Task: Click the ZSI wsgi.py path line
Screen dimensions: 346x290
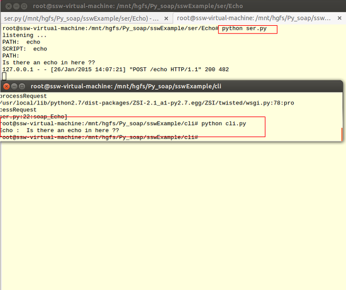Action: [147, 103]
